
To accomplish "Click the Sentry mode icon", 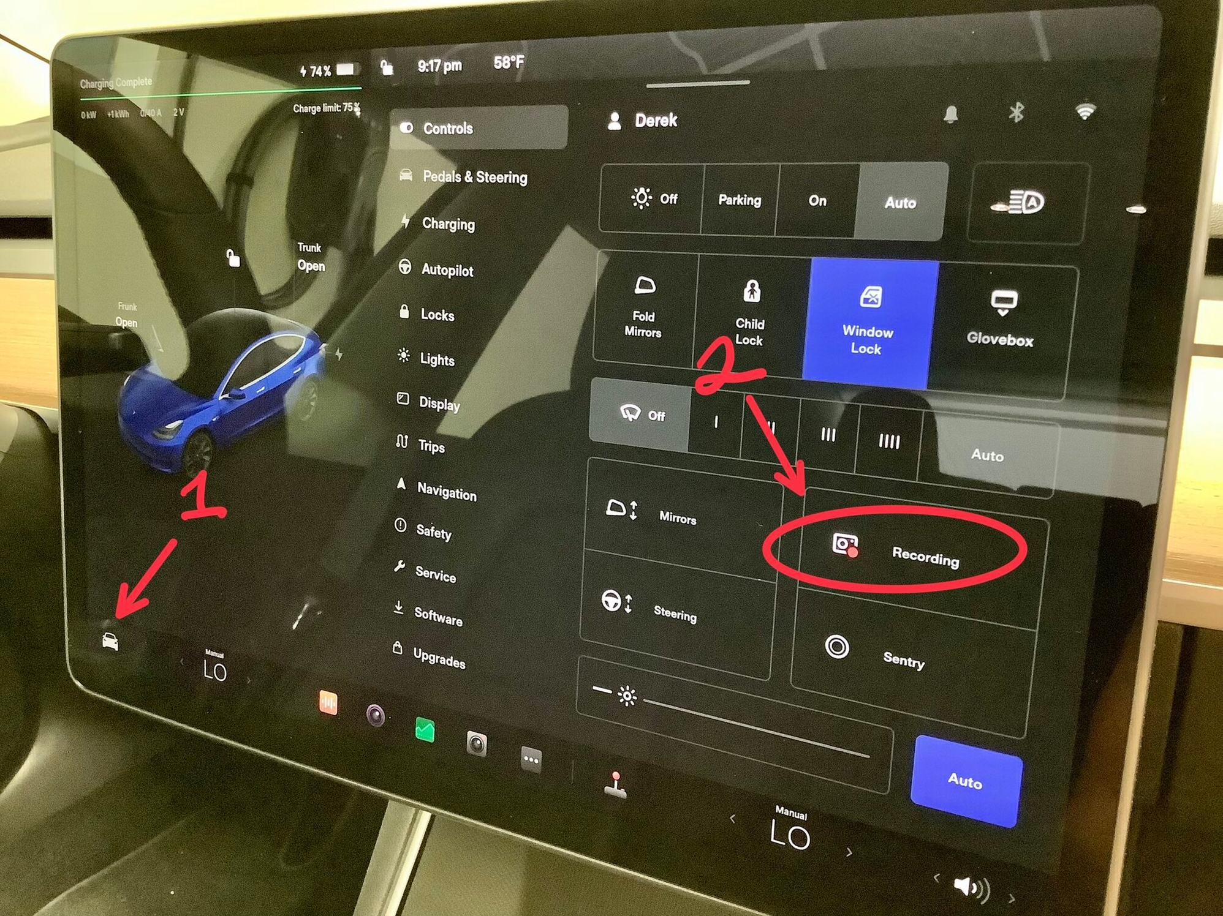I will 834,645.
